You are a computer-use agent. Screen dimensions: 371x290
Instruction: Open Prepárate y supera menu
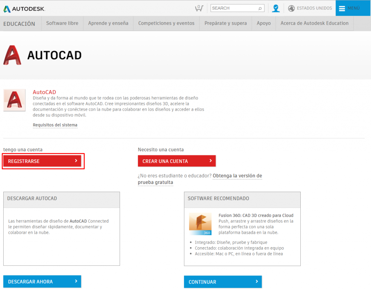click(225, 23)
